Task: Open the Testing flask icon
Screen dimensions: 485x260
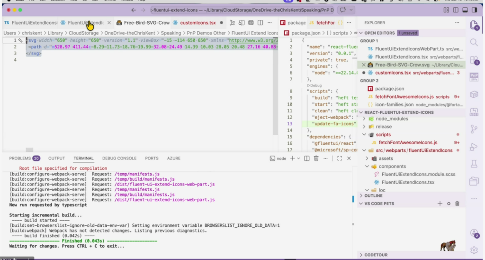Action: 474,164
